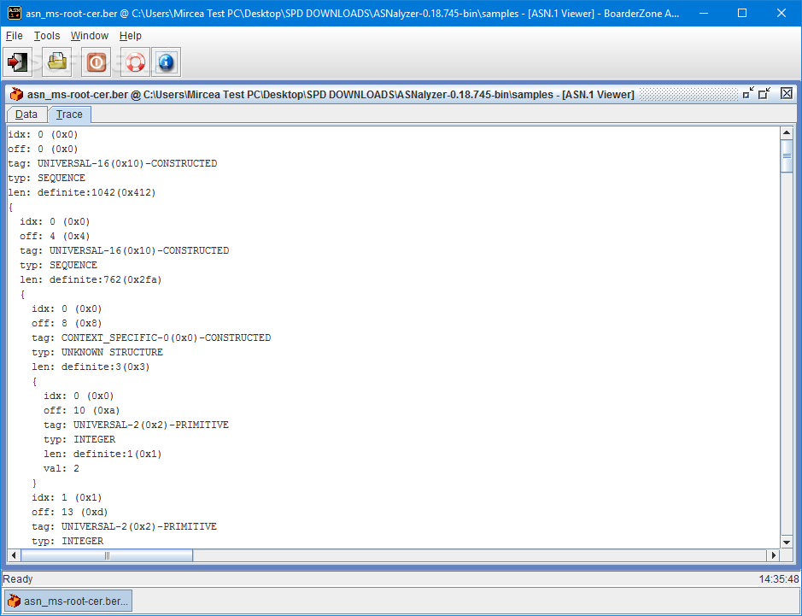Click the horizontal scrollbar thumb
This screenshot has width=802, height=616.
click(x=107, y=555)
